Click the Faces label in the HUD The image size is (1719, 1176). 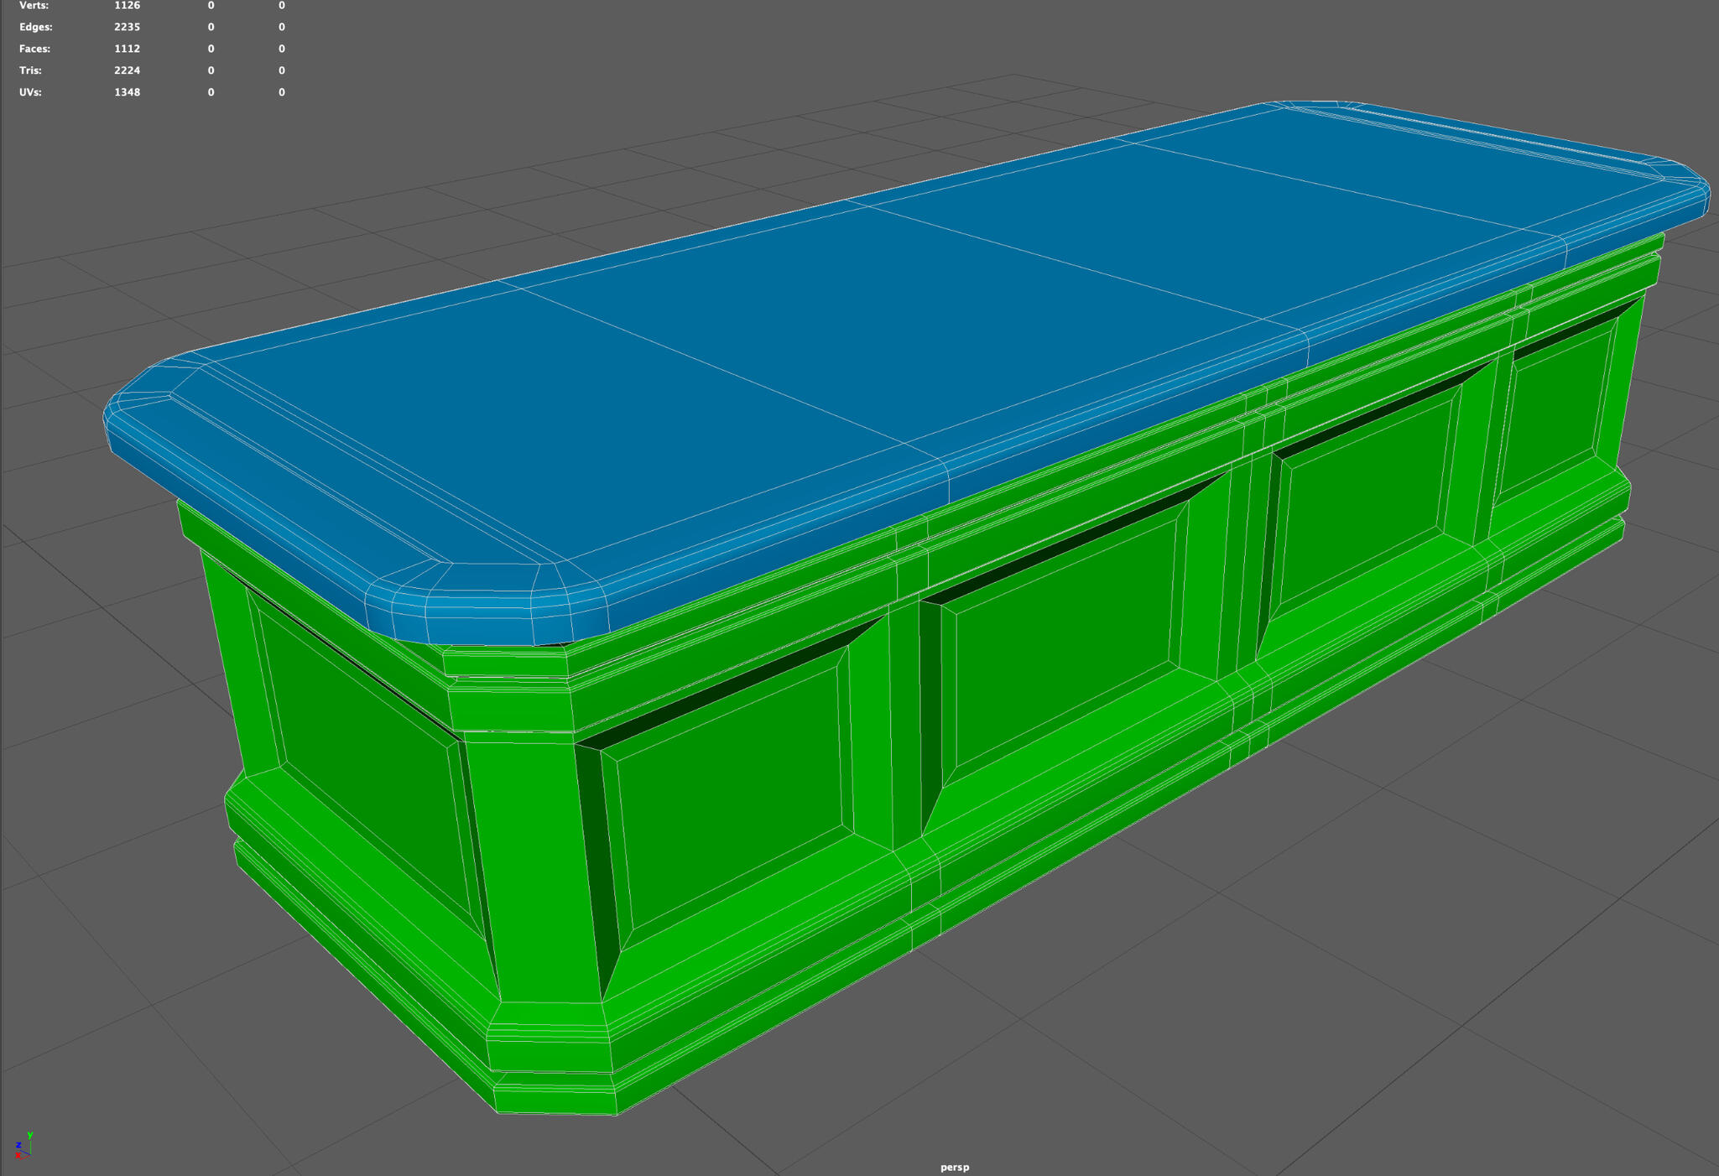tap(34, 49)
